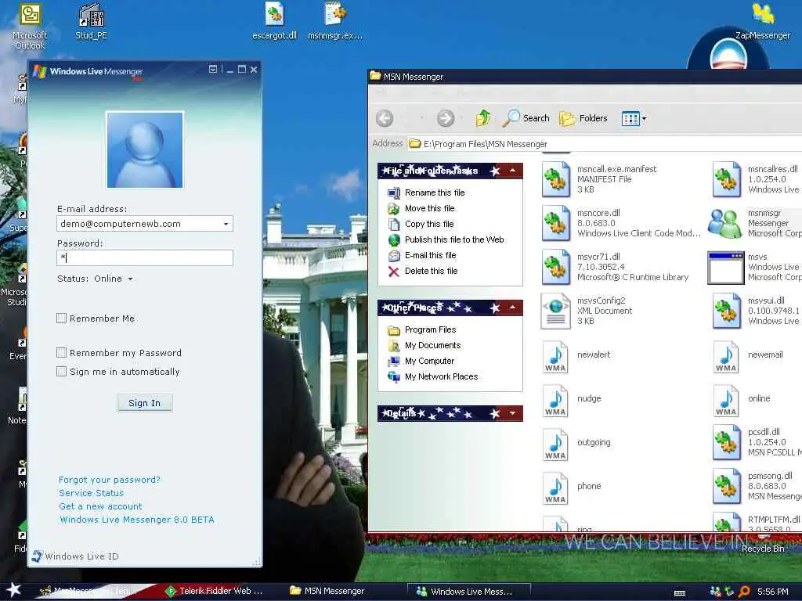Toggle the Folders pane in Explorer
Image resolution: width=802 pixels, height=601 pixels.
(x=583, y=119)
